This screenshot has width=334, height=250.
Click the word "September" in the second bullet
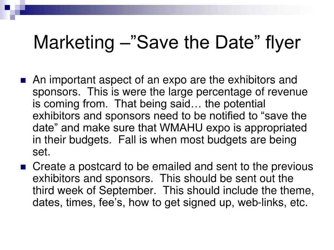click(128, 190)
